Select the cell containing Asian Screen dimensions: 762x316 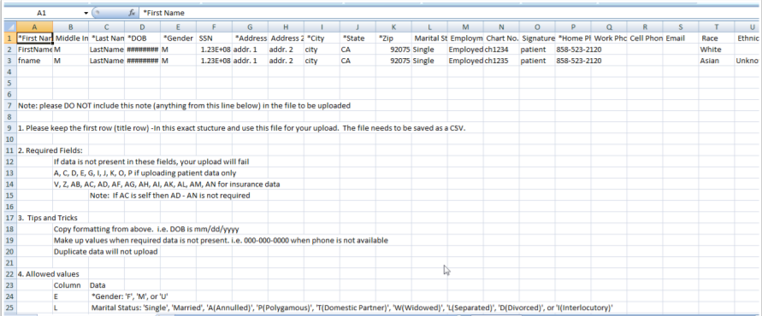(x=717, y=61)
